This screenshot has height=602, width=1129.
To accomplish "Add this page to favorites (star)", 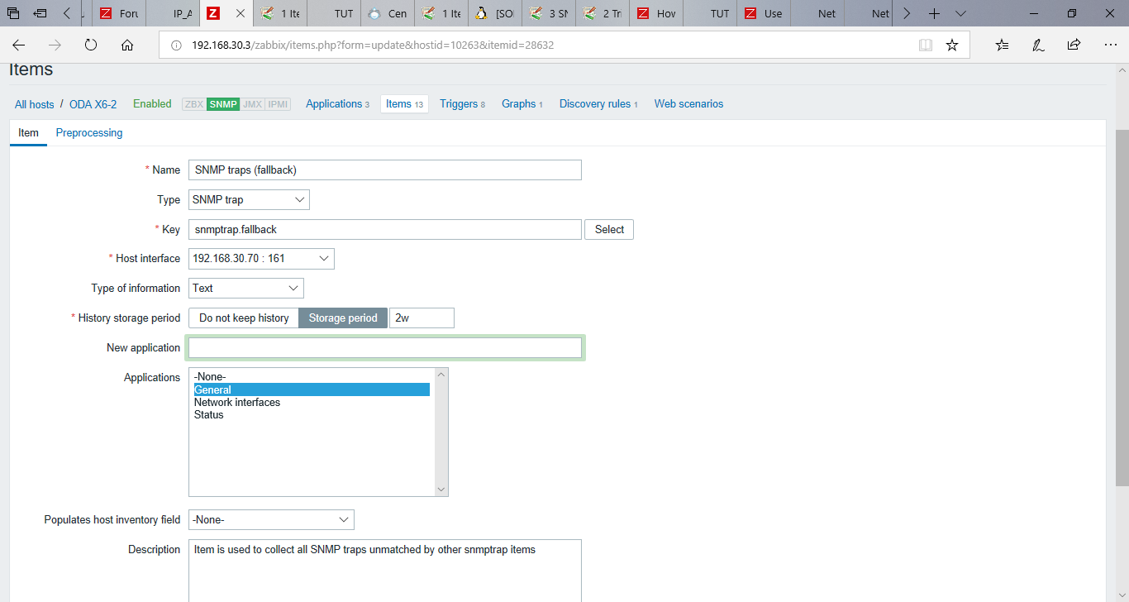I will 952,45.
